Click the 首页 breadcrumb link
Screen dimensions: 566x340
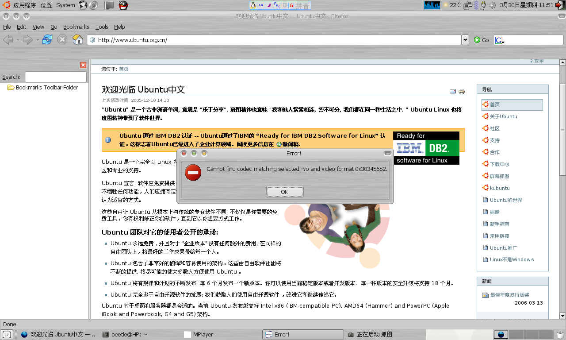coord(124,69)
